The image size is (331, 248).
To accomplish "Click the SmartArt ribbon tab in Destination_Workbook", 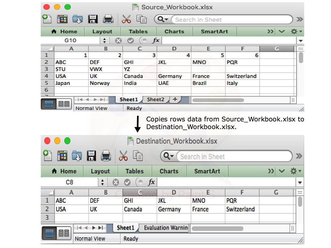I will [207, 171].
